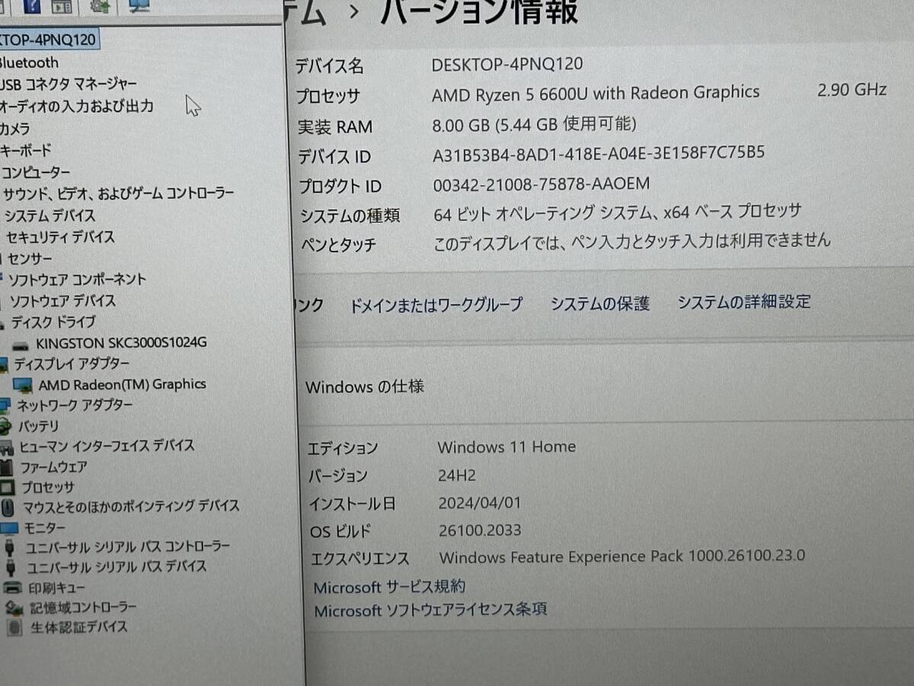The width and height of the screenshot is (914, 686).
Task: Select the ディスク ドライブ category
Action: click(x=53, y=322)
